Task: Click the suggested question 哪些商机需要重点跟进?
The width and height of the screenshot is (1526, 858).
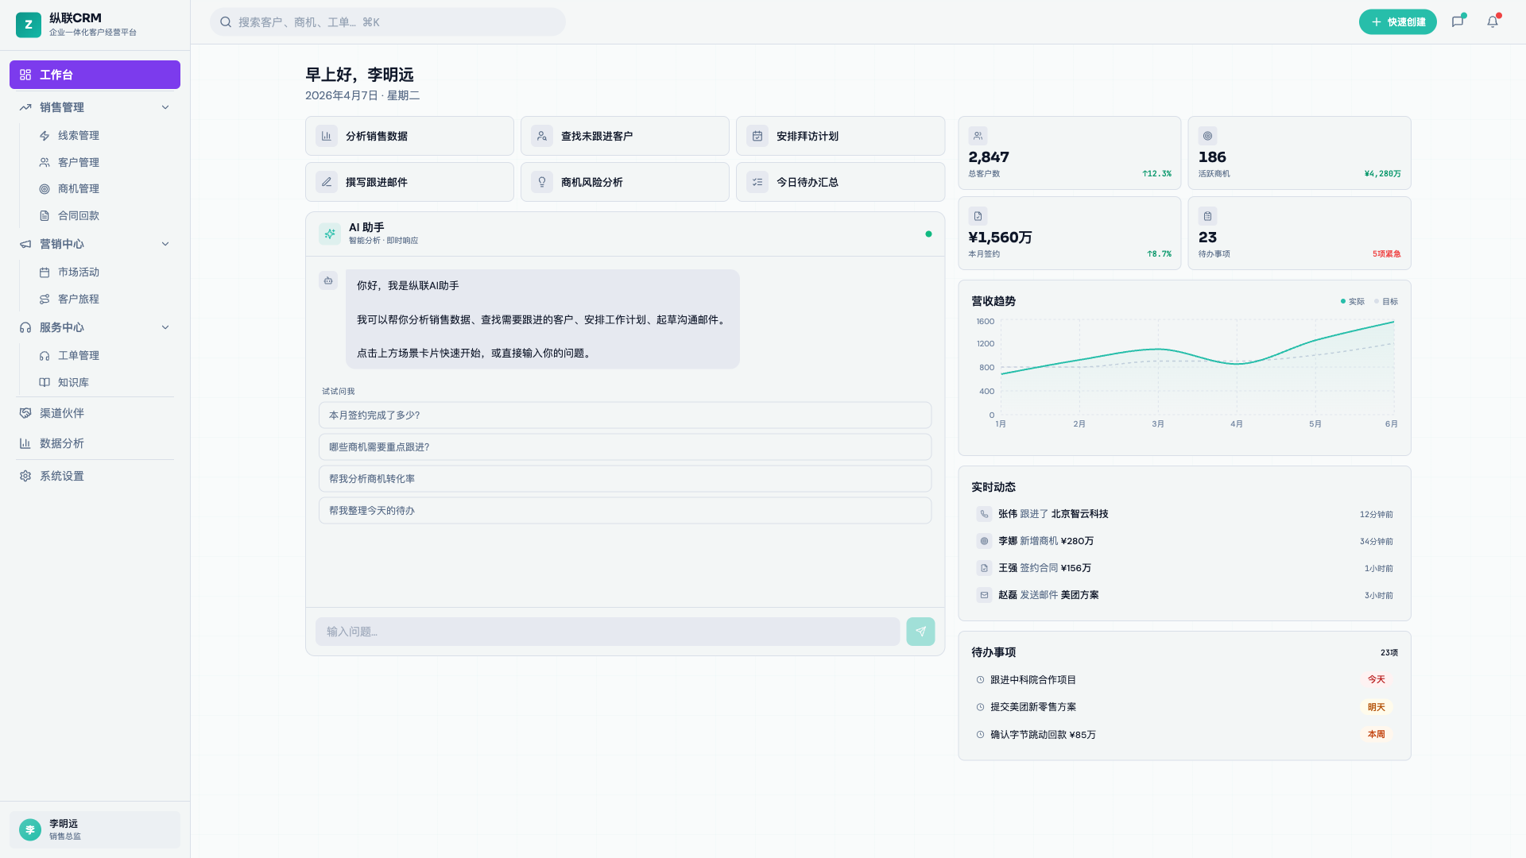Action: pos(625,446)
